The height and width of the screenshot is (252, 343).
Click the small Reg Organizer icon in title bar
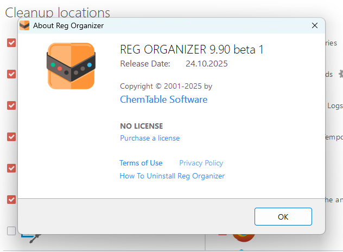[x=24, y=25]
